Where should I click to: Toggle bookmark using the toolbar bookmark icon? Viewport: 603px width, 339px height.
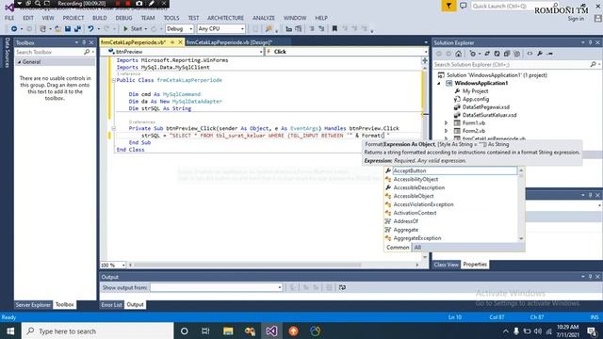[334, 29]
